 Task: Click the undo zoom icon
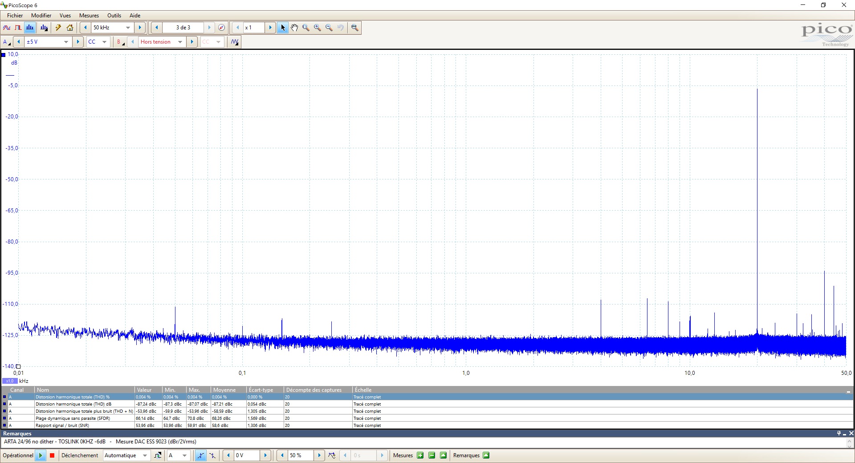point(341,28)
